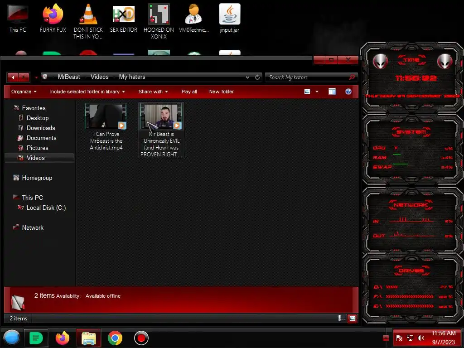Open the red record app in taskbar
Viewport: 464px width, 348px height.
pyautogui.click(x=141, y=338)
